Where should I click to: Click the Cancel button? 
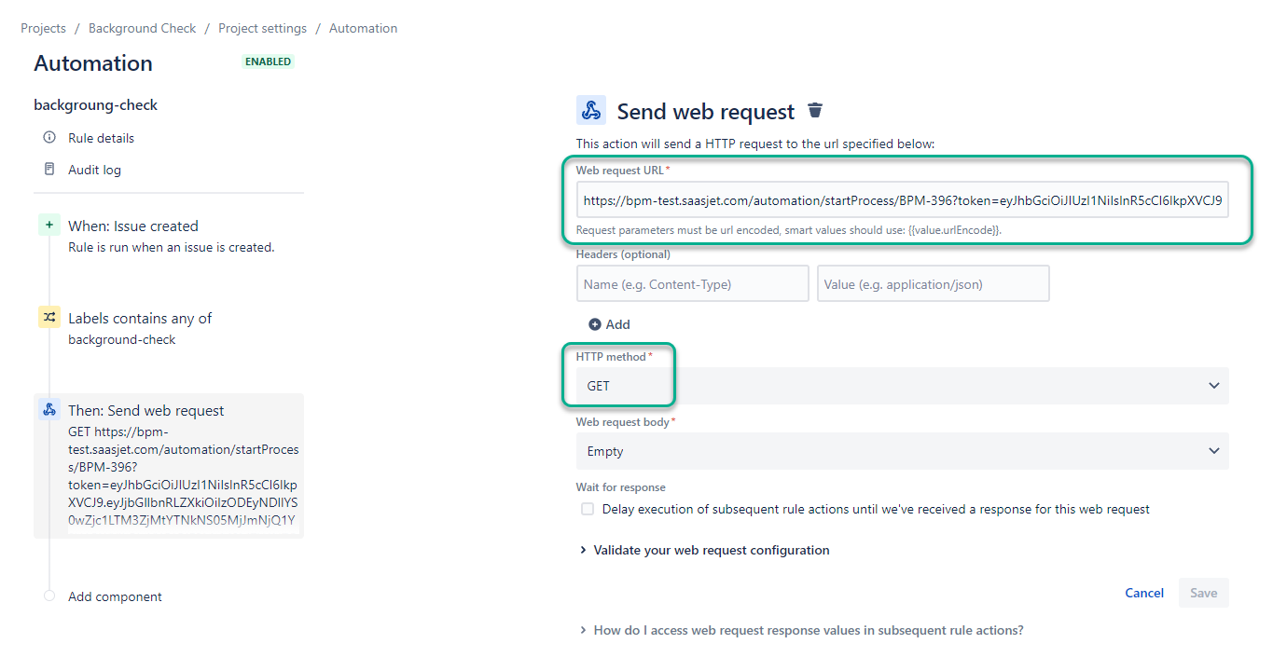[1143, 593]
